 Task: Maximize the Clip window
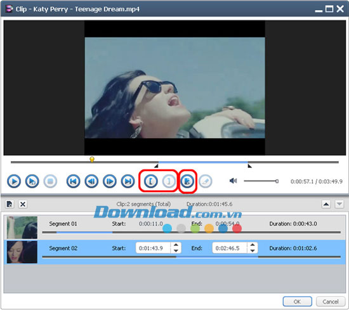[x=329, y=9]
